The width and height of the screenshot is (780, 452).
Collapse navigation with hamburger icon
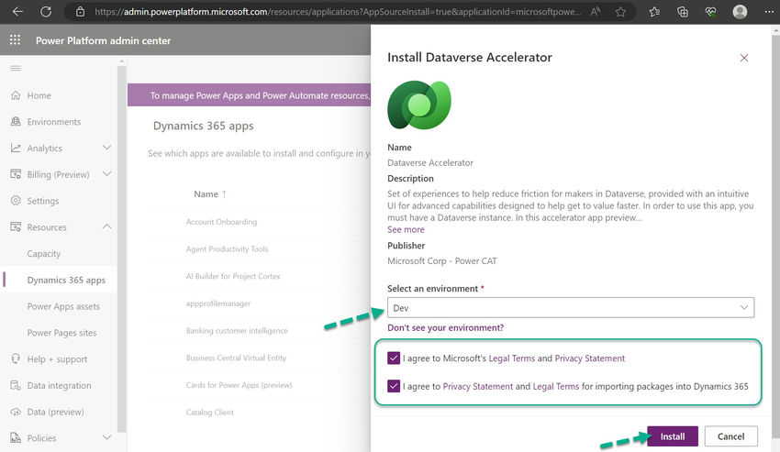coord(16,68)
